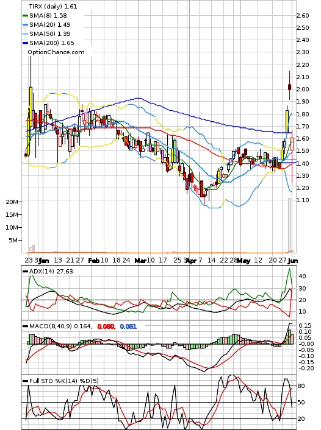
Task: Click the 1.80 price axis label
Action: [x=303, y=114]
